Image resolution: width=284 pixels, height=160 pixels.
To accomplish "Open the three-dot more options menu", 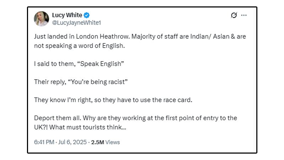I will click(244, 15).
